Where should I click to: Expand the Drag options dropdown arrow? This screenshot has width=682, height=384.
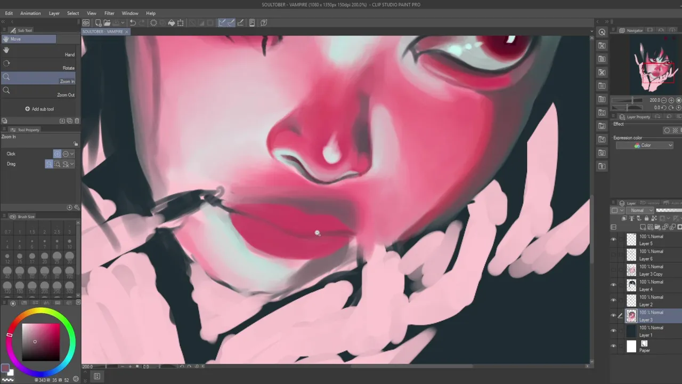pos(72,164)
